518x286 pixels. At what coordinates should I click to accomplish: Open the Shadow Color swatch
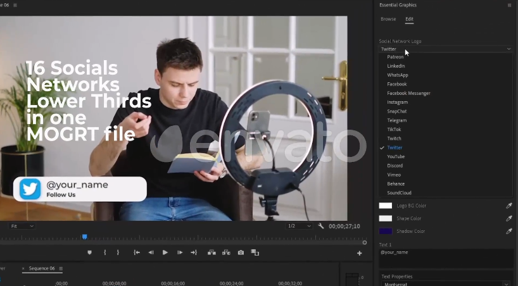385,231
